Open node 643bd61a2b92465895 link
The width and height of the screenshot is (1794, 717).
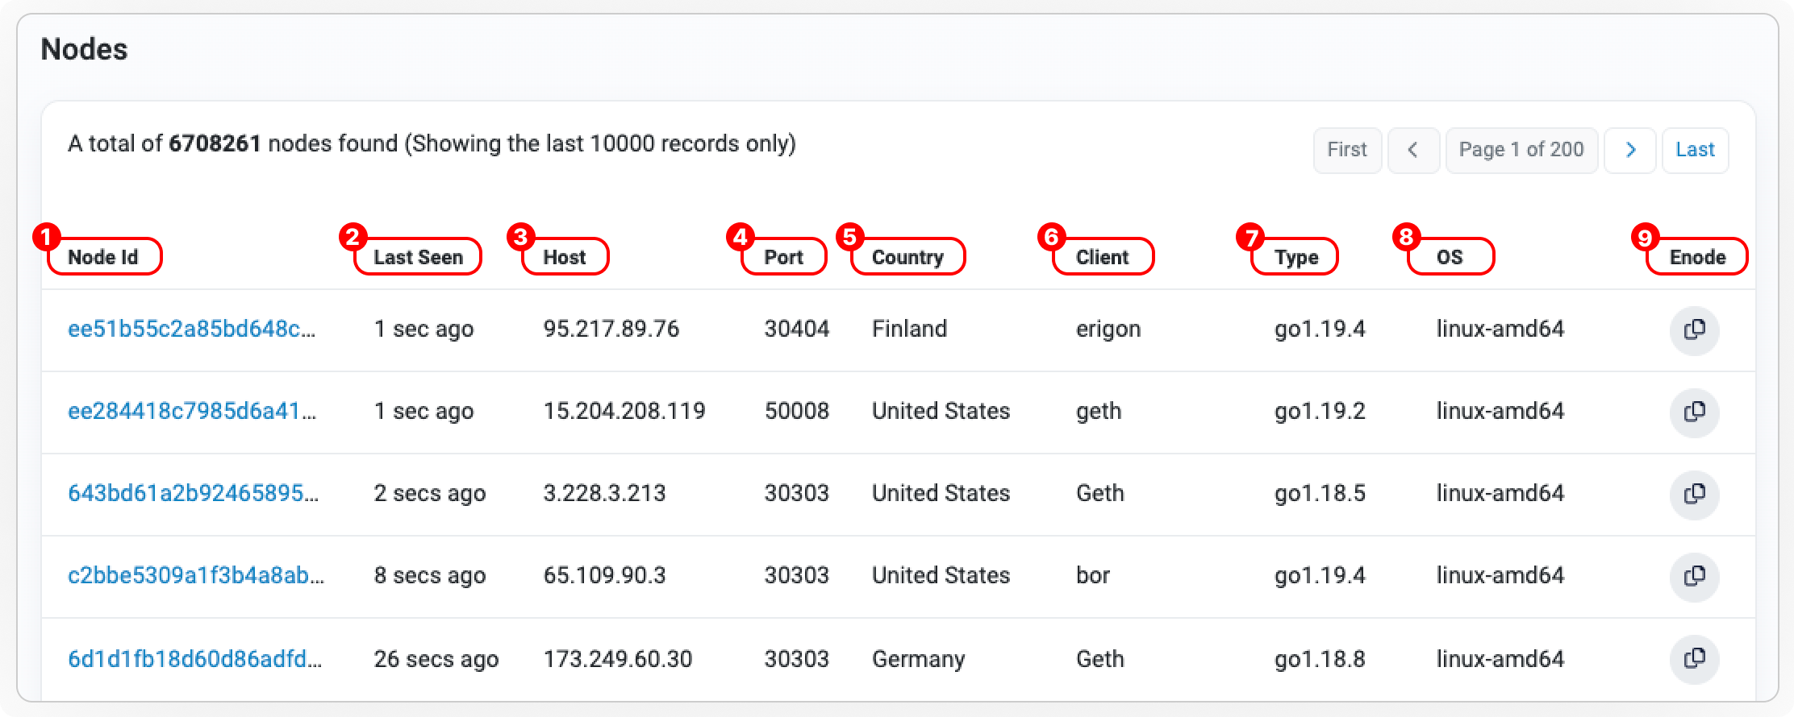click(193, 493)
